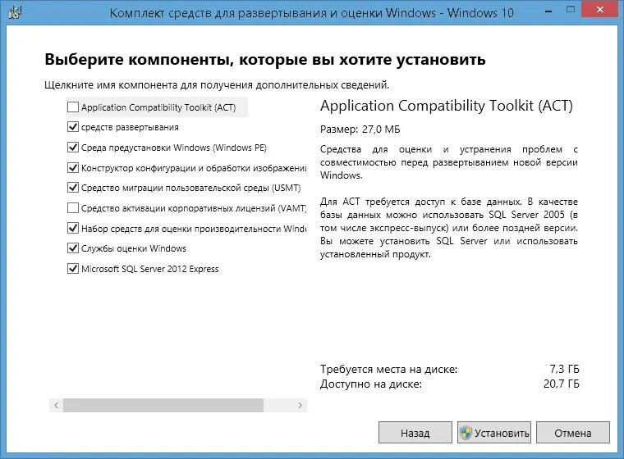The image size is (624, 459).
Task: Minimize the installer window
Action: click(548, 11)
